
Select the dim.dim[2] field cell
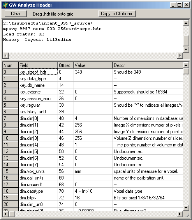(x=38, y=132)
